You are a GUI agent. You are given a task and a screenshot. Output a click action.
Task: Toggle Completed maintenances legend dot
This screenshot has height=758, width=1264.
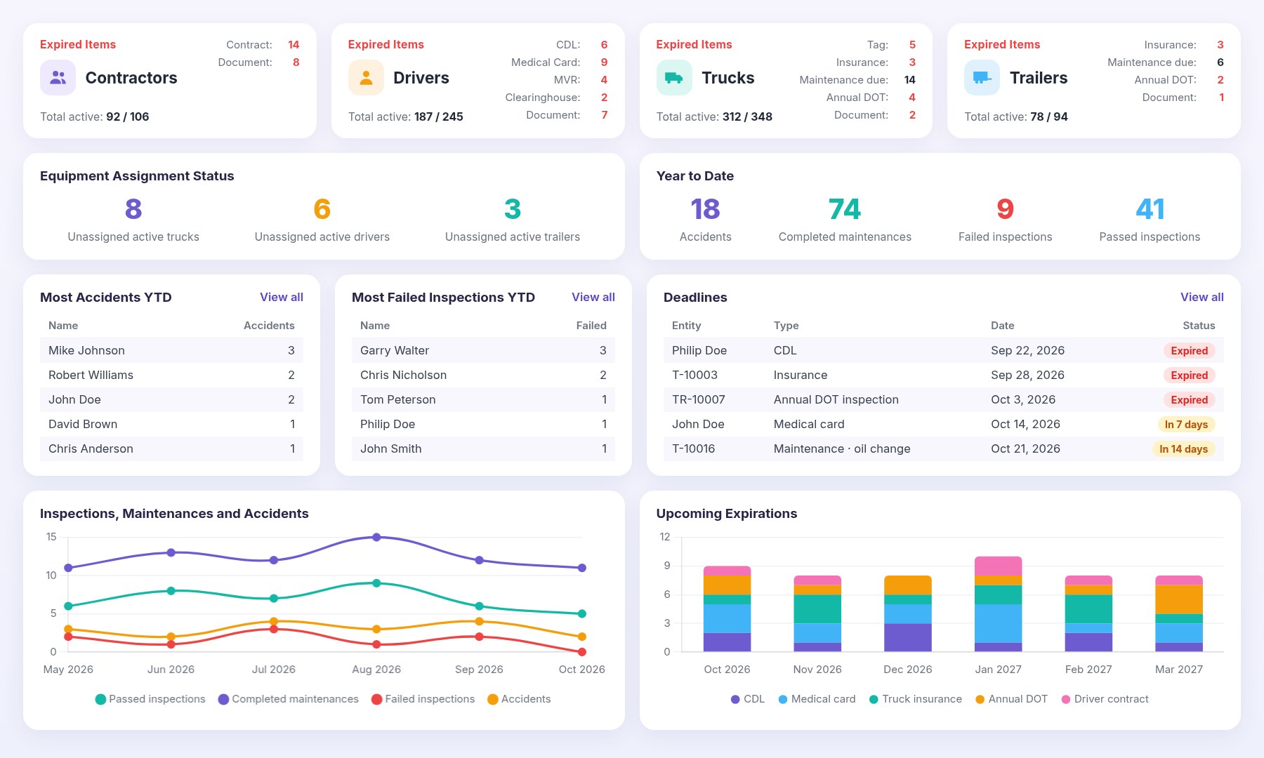coord(223,699)
